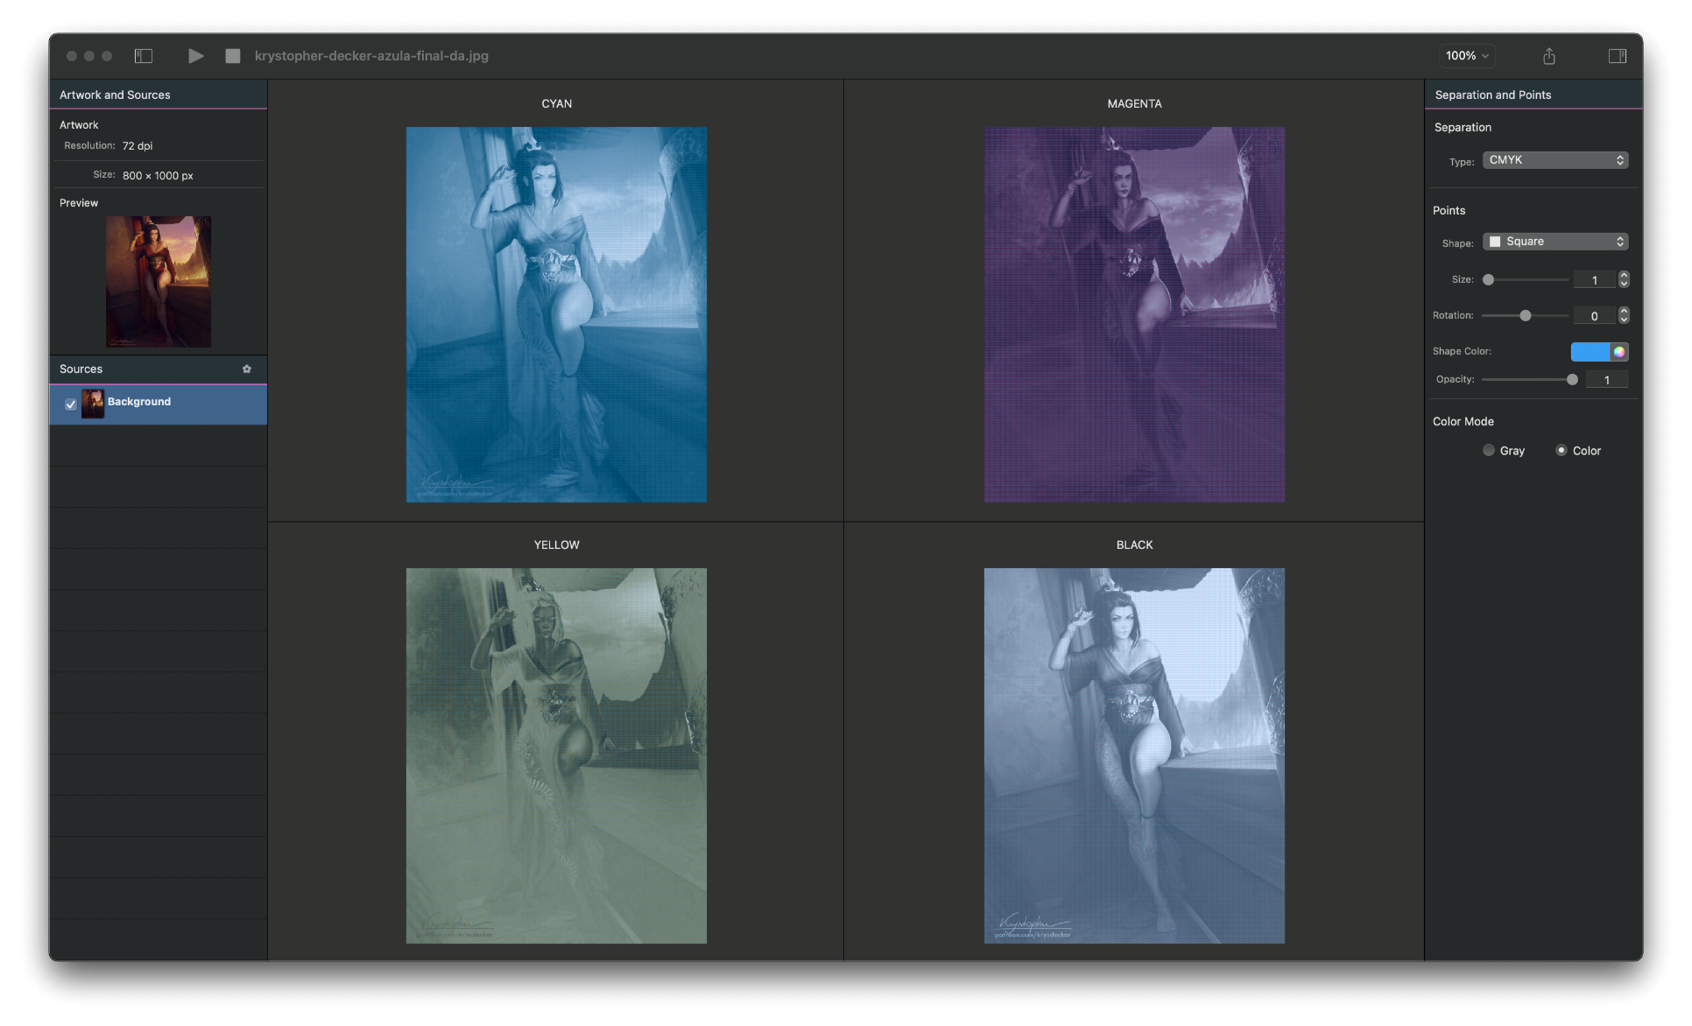Open the Sources gear settings icon

247,369
